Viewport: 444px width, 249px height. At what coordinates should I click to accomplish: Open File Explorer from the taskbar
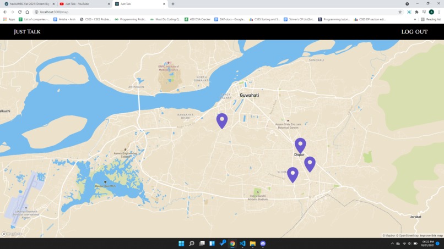253,244
